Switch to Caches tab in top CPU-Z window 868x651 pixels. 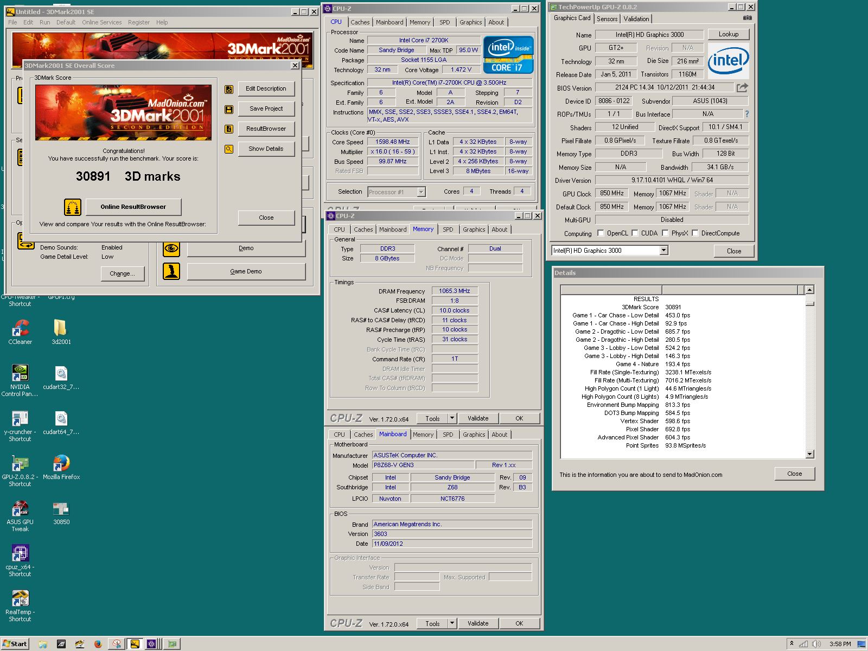click(x=360, y=22)
